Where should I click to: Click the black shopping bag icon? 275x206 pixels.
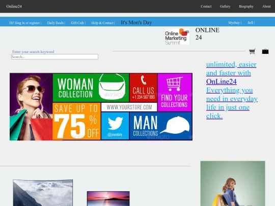[265, 51]
